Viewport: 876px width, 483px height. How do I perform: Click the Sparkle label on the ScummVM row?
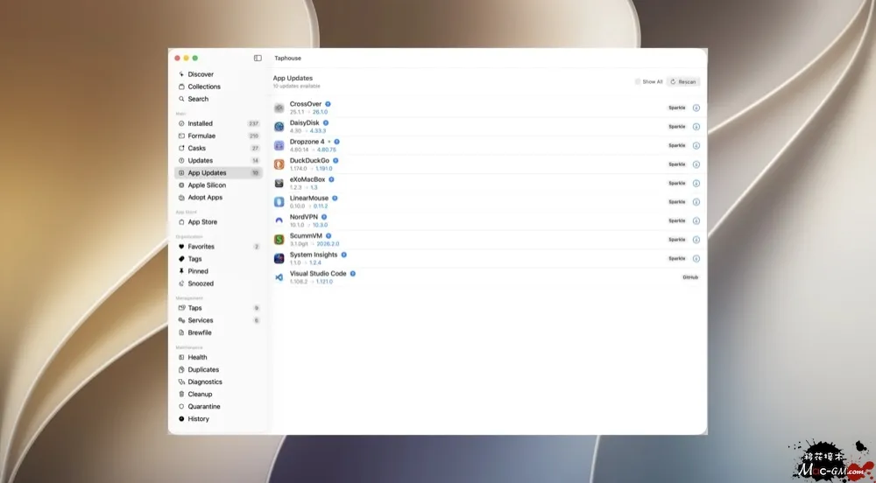coord(676,240)
